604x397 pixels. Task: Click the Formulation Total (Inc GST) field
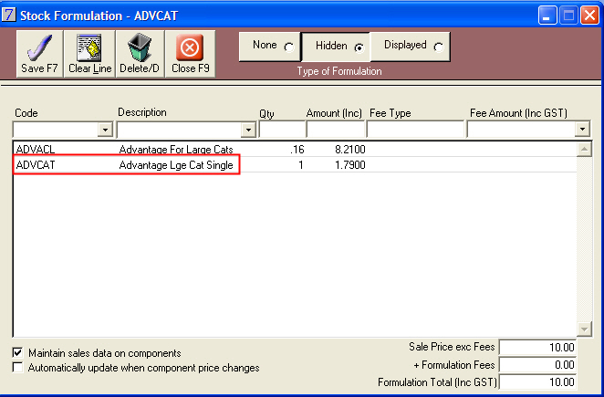537,381
